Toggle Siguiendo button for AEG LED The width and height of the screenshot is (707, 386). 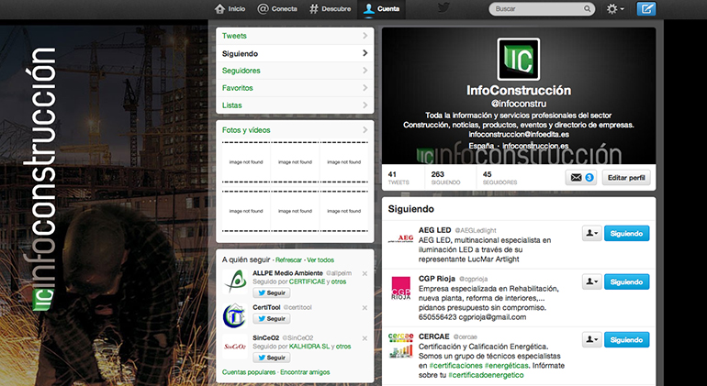[x=626, y=234]
